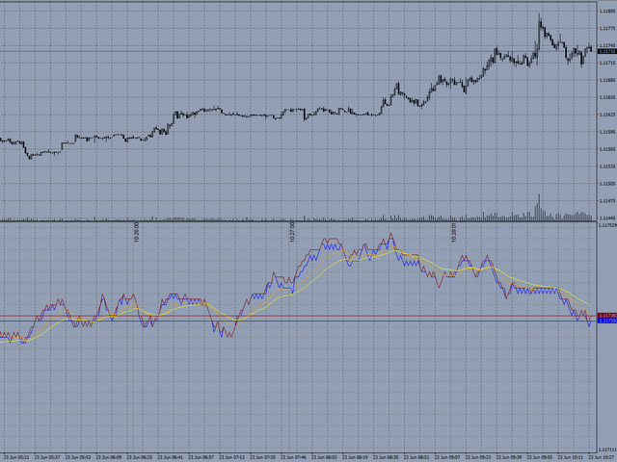Screen dimensions: 617x462
Task: Click the 1.11805 price level on the axis
Action: coord(607,11)
